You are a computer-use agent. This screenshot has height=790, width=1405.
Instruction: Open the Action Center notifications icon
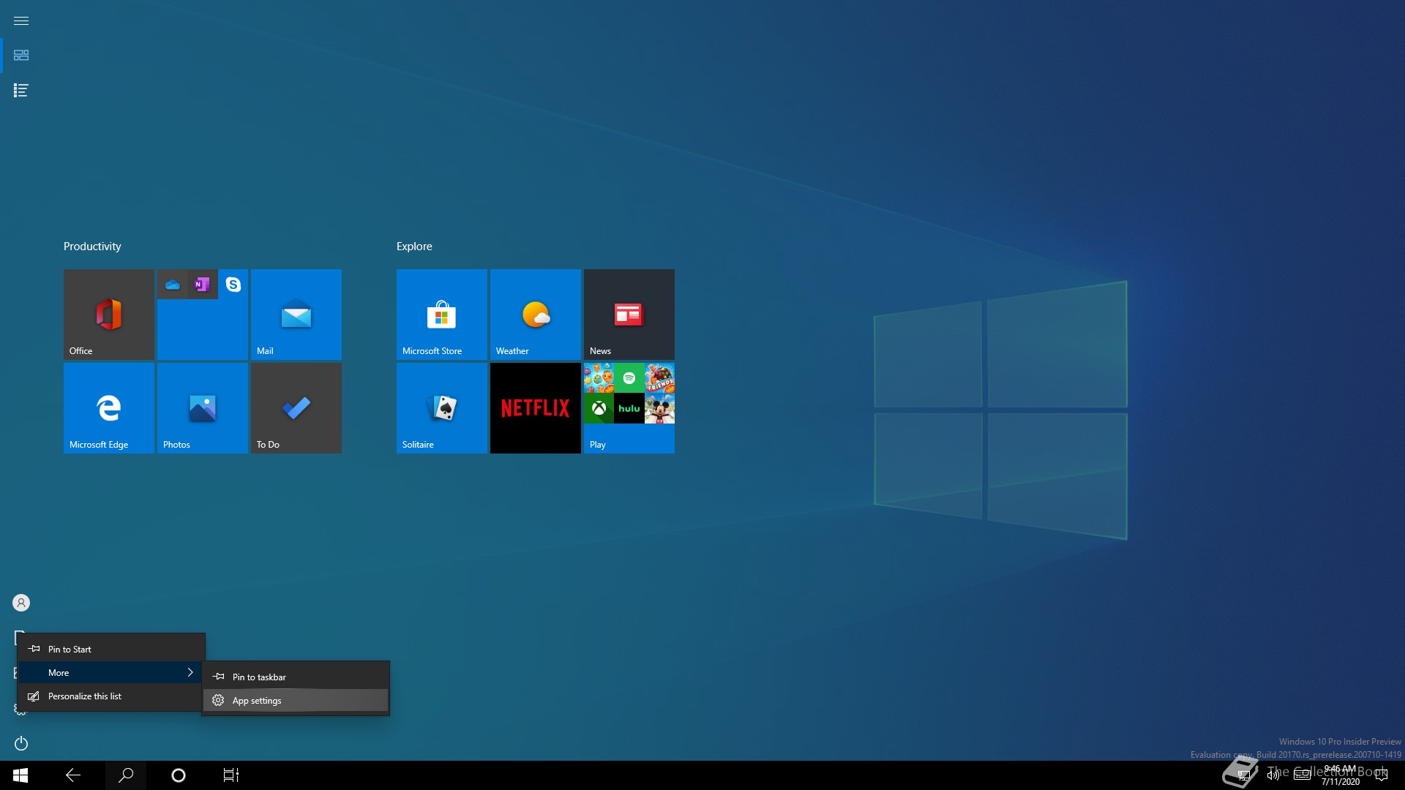pos(1382,775)
